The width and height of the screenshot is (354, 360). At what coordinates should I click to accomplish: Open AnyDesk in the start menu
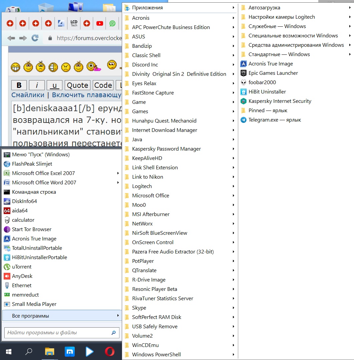(x=62, y=276)
